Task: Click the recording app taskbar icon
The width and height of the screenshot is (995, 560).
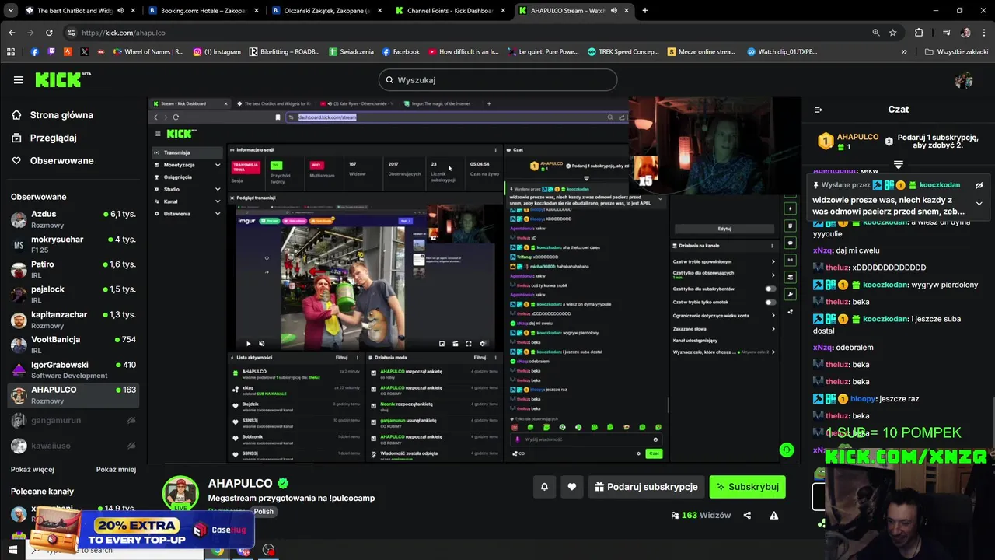Action: tap(269, 551)
